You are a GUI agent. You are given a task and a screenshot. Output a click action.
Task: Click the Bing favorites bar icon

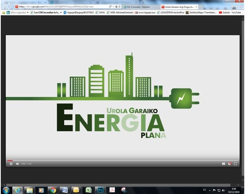[x=8, y=12]
